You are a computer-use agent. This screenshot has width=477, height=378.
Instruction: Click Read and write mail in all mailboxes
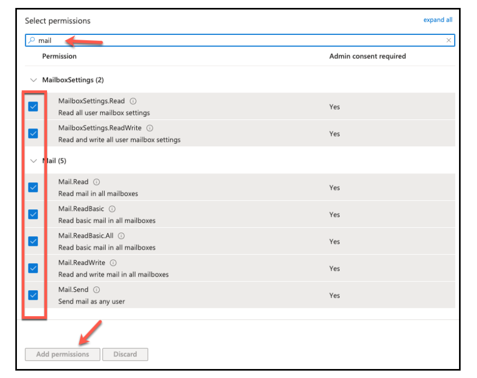[x=114, y=274]
